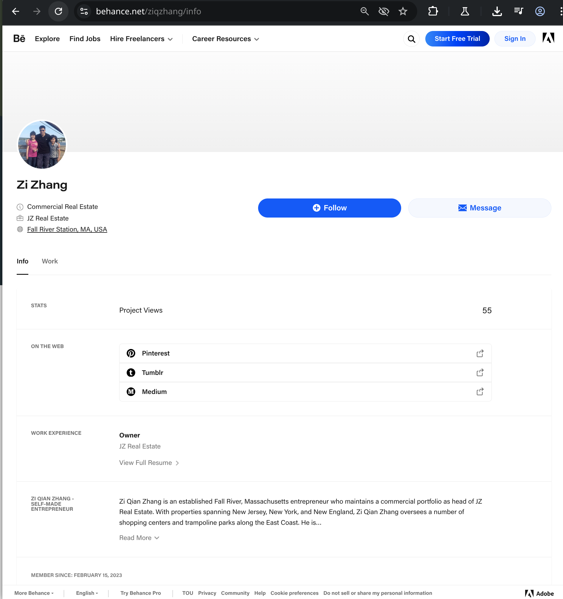Switch to the Work tab

[x=50, y=261]
